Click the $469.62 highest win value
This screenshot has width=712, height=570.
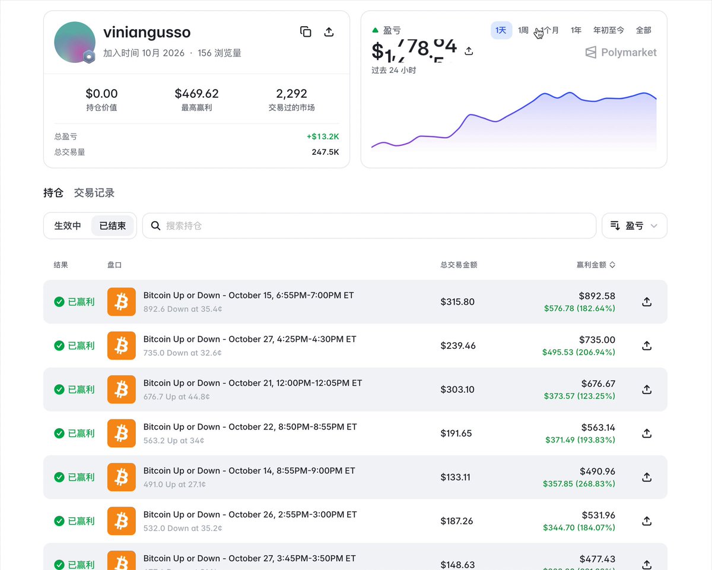pos(196,94)
